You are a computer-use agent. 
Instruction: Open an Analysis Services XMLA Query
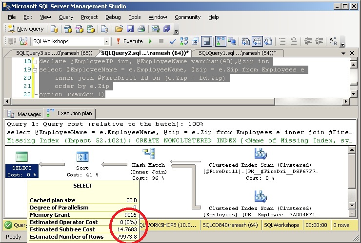click(x=91, y=29)
